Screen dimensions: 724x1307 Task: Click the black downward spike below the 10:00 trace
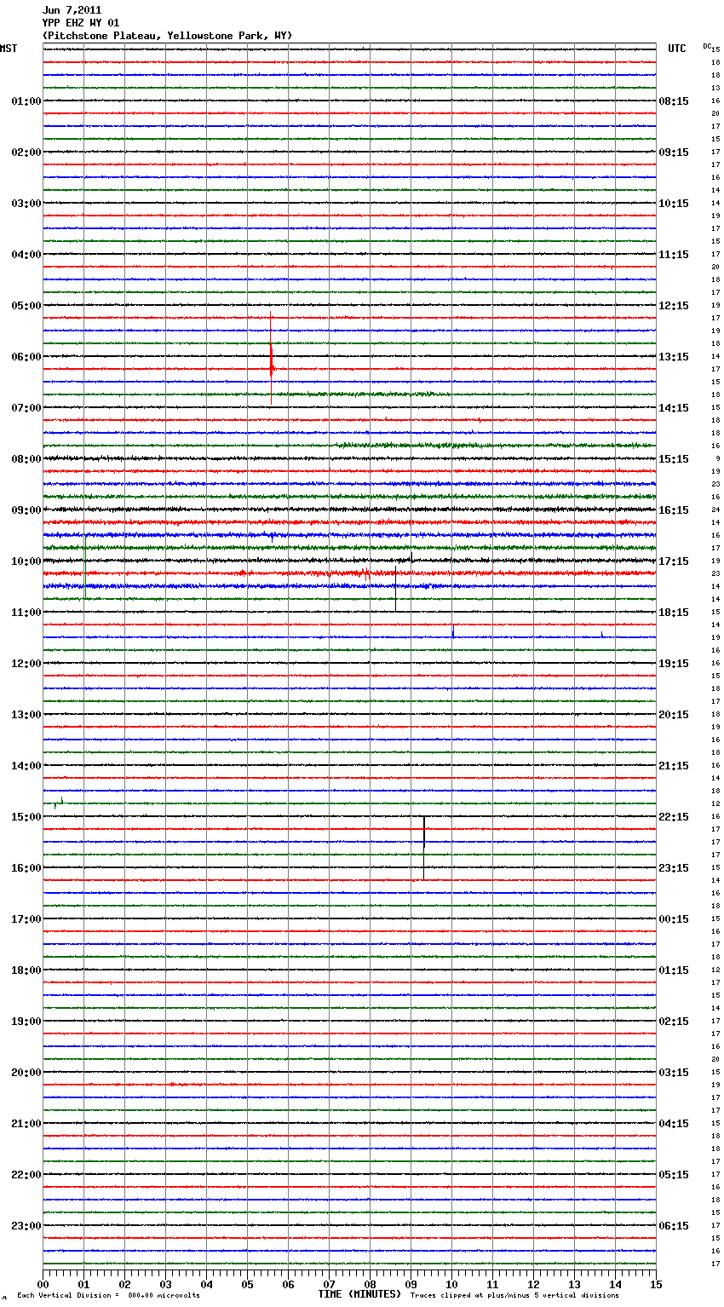pos(395,590)
